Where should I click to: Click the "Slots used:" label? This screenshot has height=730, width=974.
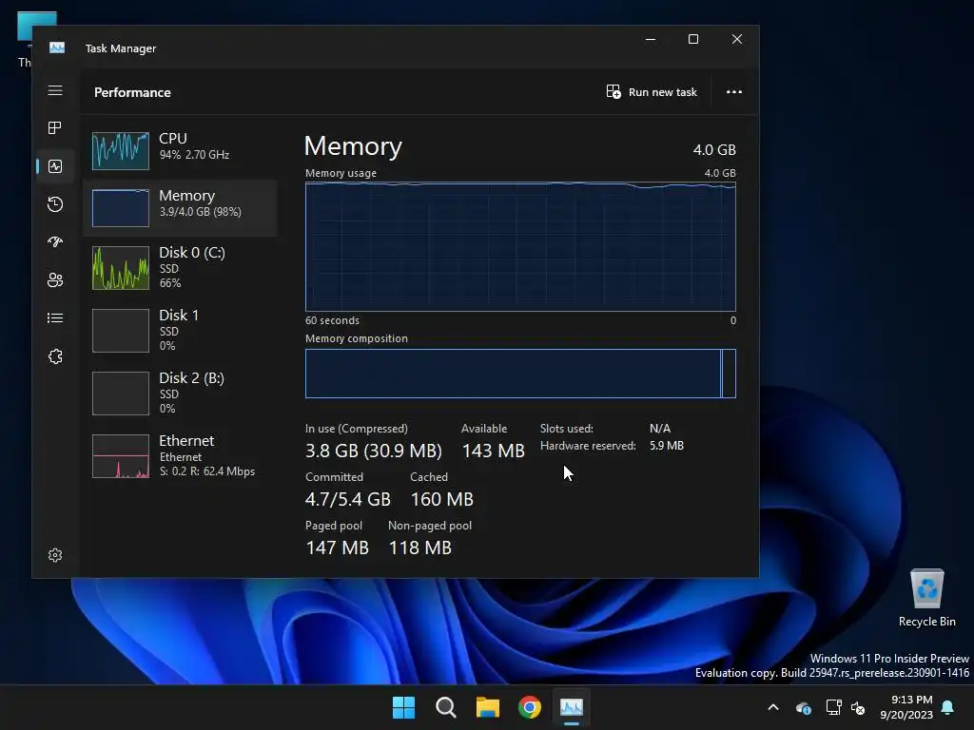[x=567, y=429]
